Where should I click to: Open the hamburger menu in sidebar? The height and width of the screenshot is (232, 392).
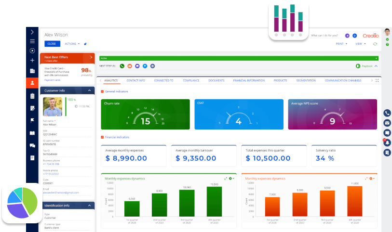click(x=32, y=41)
